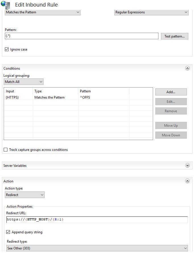Screen dimensions: 196x254
Task: Open the Redirect action type dropdown
Action: point(25,195)
